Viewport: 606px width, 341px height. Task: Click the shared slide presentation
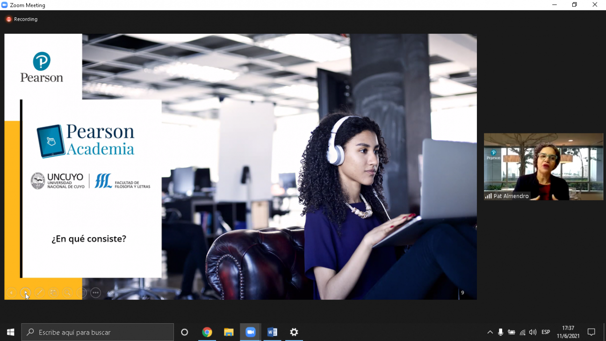[x=241, y=167]
